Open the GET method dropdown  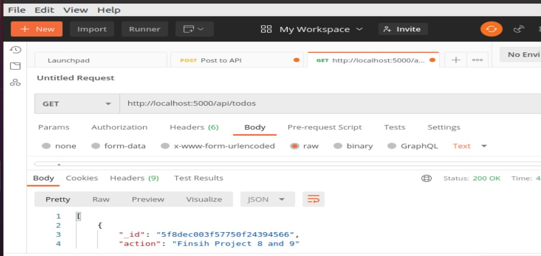tap(77, 104)
